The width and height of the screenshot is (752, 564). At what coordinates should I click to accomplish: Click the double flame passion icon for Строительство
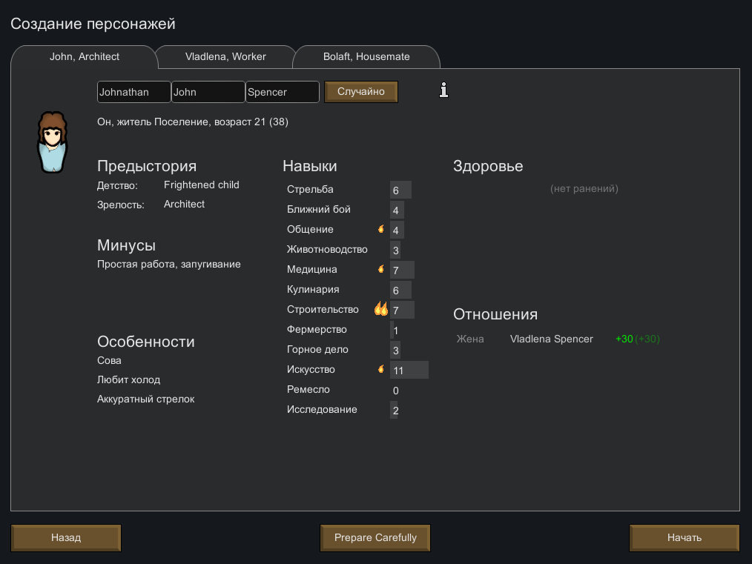tap(381, 309)
